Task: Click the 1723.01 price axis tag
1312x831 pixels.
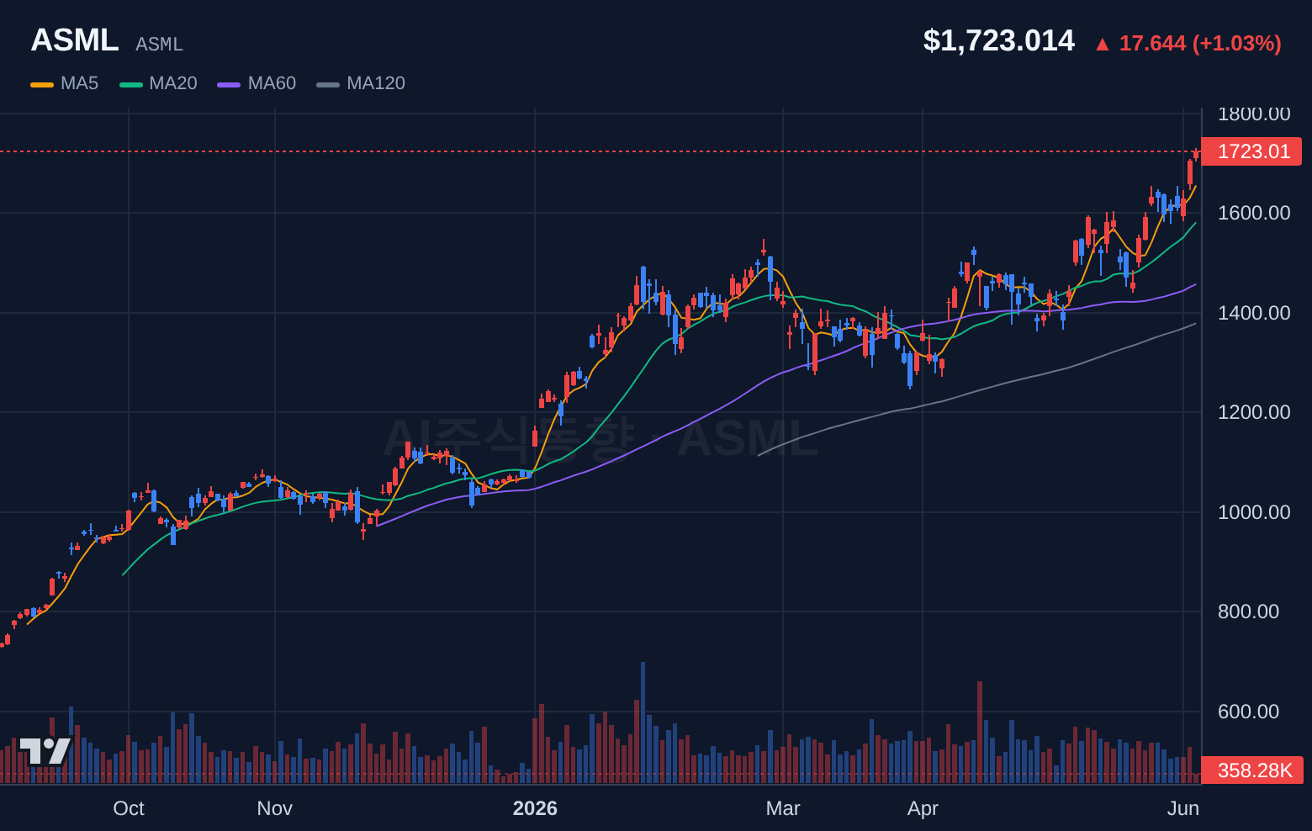Action: tap(1251, 151)
